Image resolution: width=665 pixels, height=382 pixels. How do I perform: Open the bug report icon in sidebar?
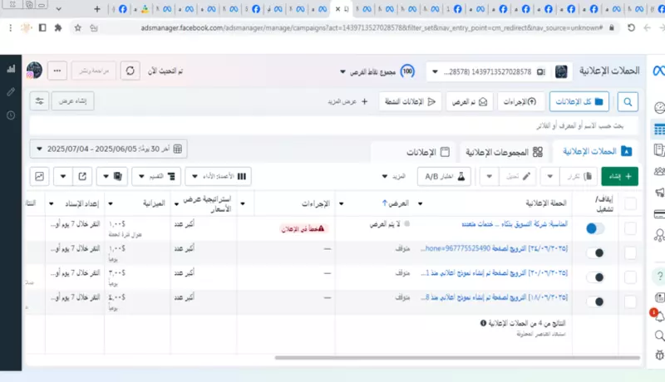(660, 355)
